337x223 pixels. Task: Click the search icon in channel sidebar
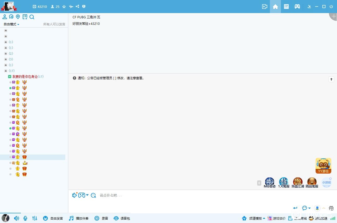pos(32,17)
